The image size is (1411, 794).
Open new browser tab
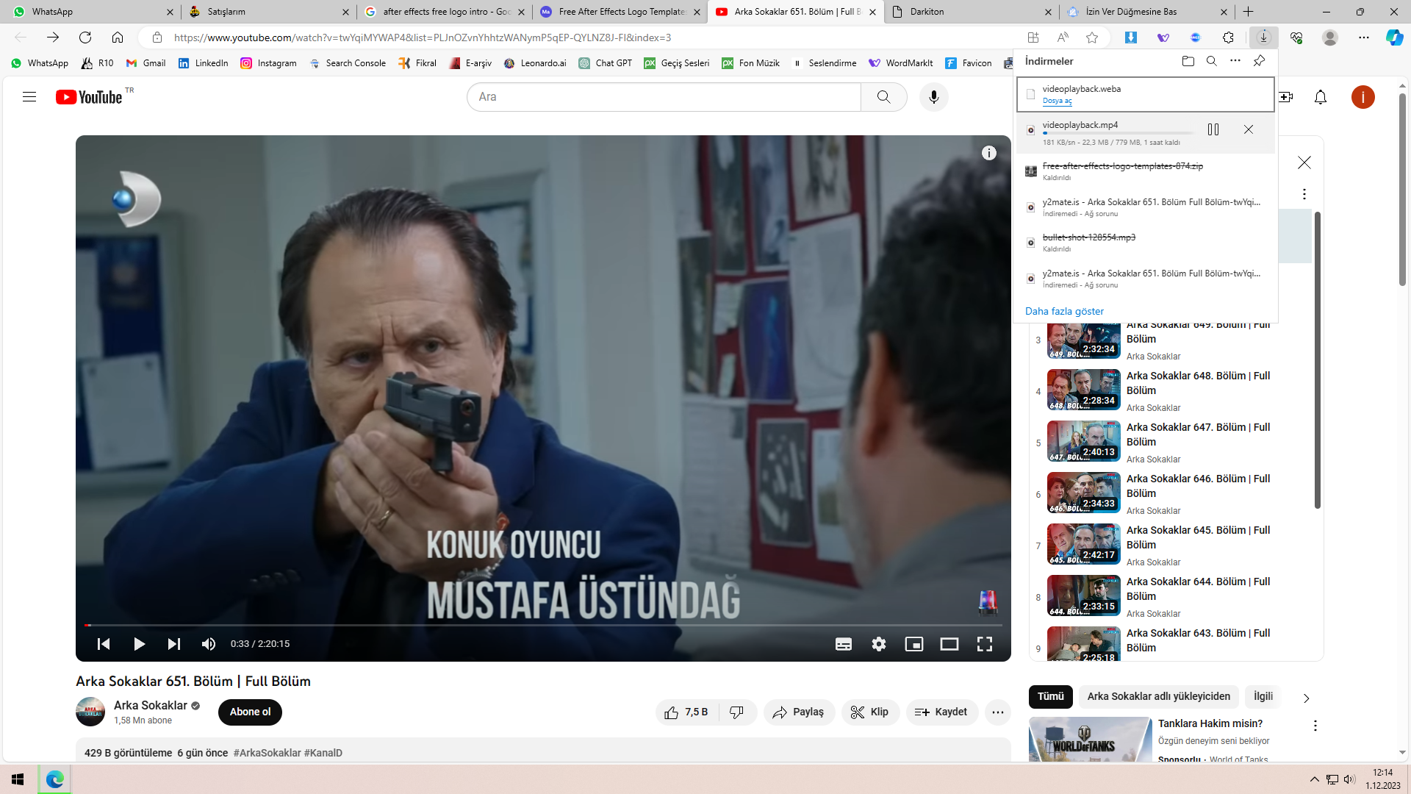(x=1248, y=12)
